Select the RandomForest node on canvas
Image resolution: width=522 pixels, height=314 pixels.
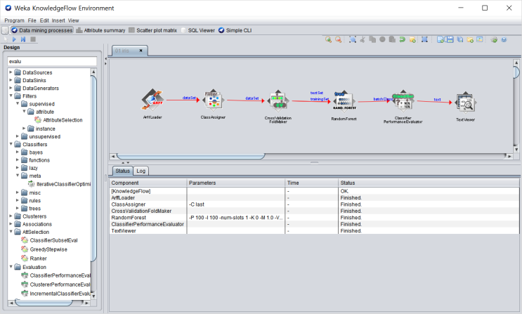tap(344, 102)
